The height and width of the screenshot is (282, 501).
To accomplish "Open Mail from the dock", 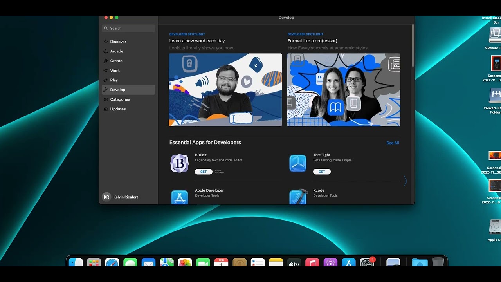I will 148,262.
